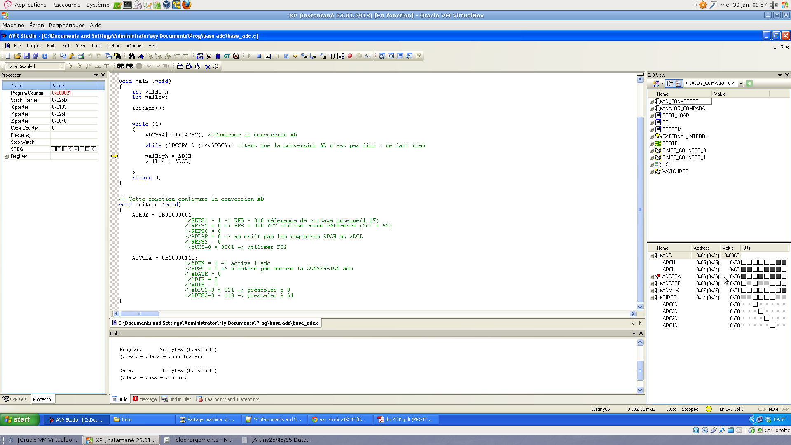
Task: Toggle the rightmost bit of ADCL
Action: [x=784, y=269]
